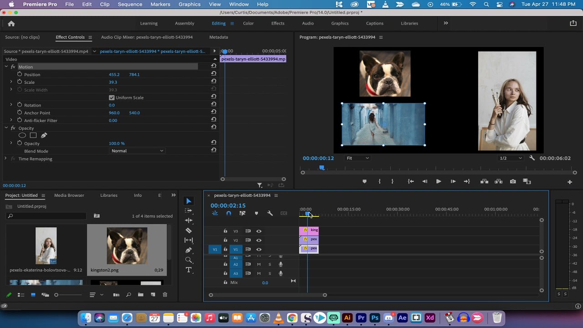Click the Export Frame camera icon
Image resolution: width=583 pixels, height=328 pixels.
pos(513,181)
